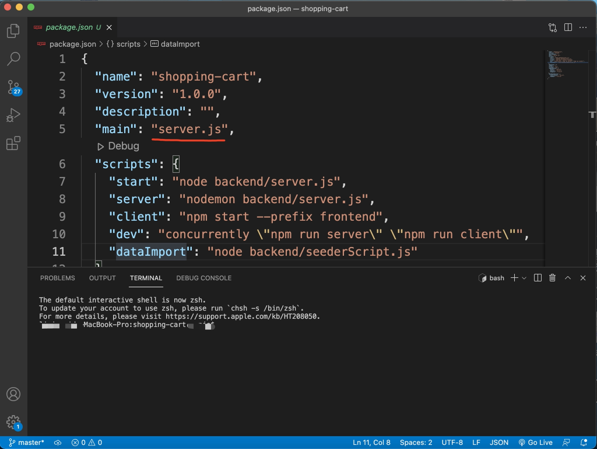Click the "scripts" key on line 6
The width and height of the screenshot is (597, 449).
coord(127,164)
